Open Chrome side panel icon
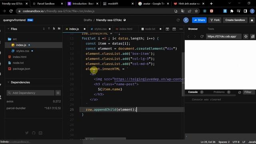 (x=245, y=11)
